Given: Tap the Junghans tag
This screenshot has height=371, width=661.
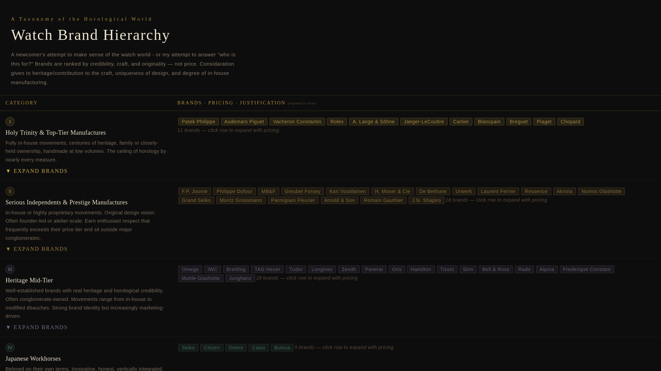Looking at the screenshot, I should 240,278.
